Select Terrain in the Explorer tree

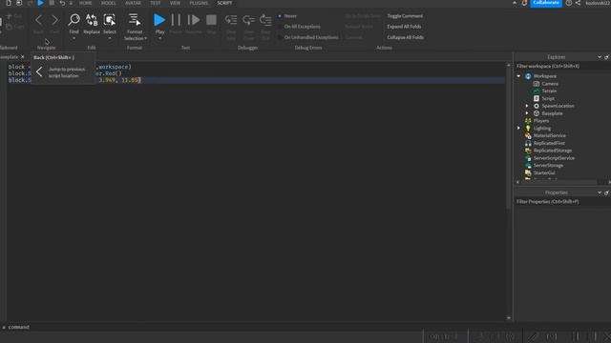(x=549, y=91)
